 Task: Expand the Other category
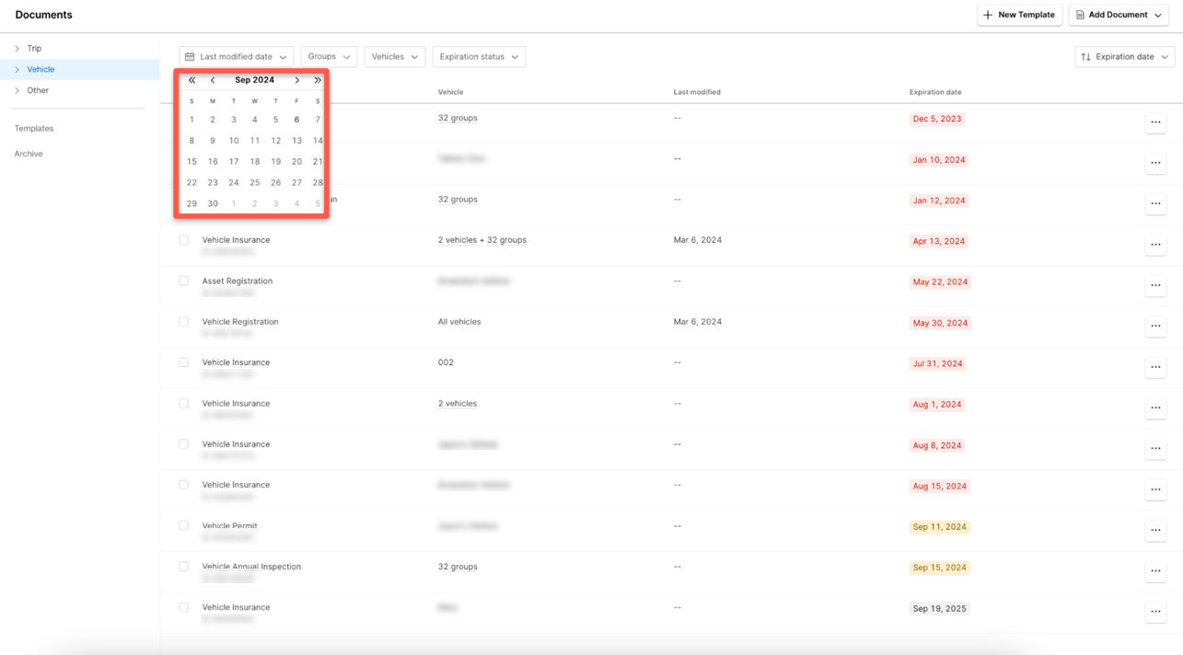(17, 90)
